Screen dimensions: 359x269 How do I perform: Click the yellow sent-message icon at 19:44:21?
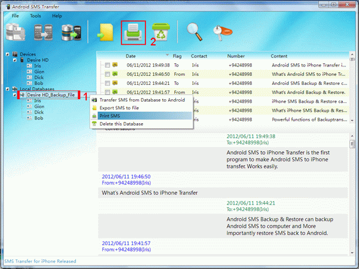pos(115,83)
